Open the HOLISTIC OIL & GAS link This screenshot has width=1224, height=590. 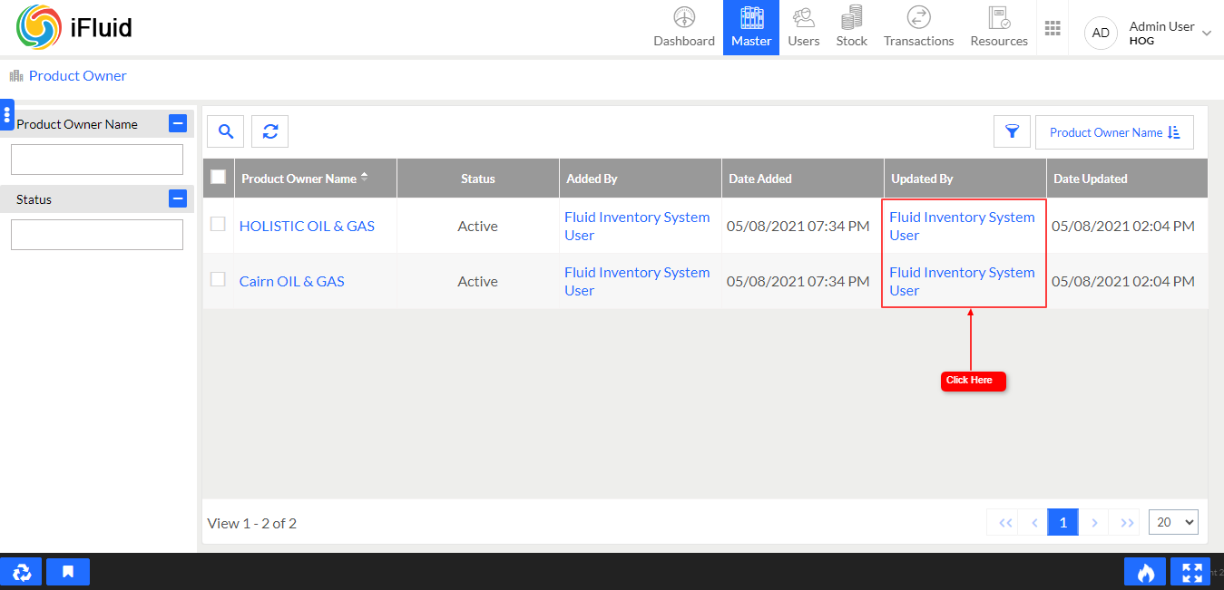(307, 227)
